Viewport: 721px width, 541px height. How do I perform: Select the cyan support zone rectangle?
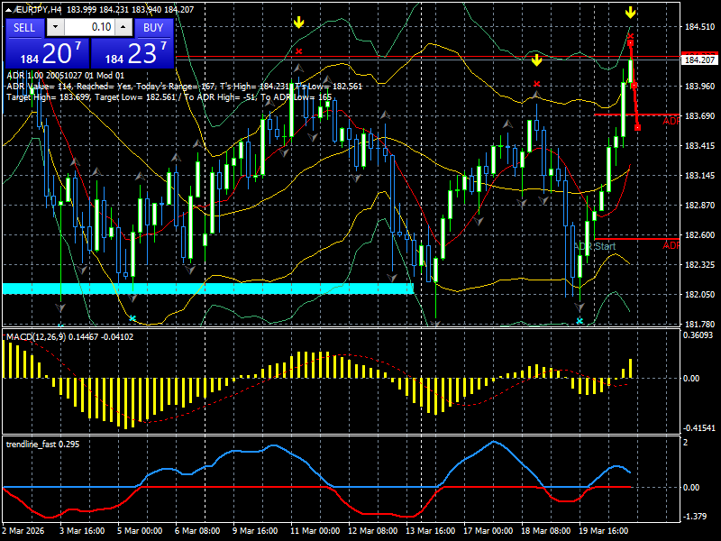point(208,289)
